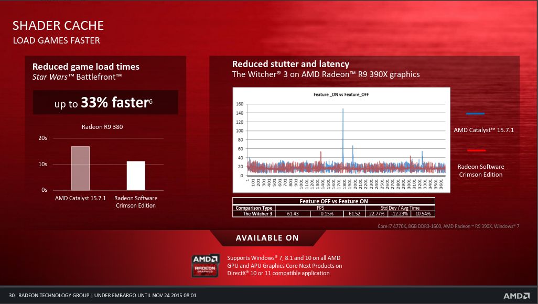538x304 pixels.
Task: Select the white Radeon Software Crimson bar
Action: [x=136, y=176]
